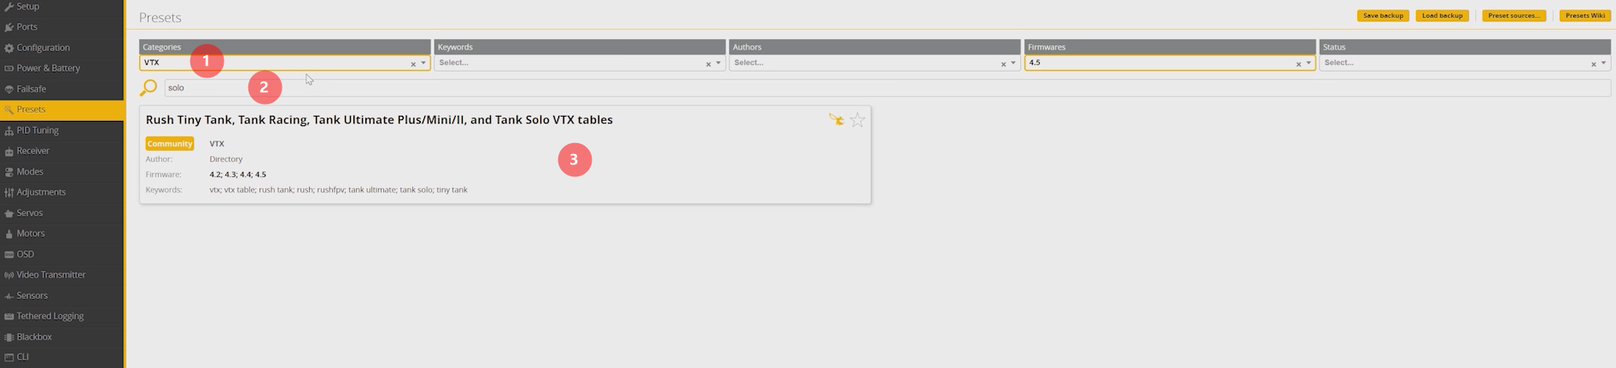This screenshot has width=1616, height=368.
Task: Open Preset sources dialog
Action: click(x=1514, y=15)
